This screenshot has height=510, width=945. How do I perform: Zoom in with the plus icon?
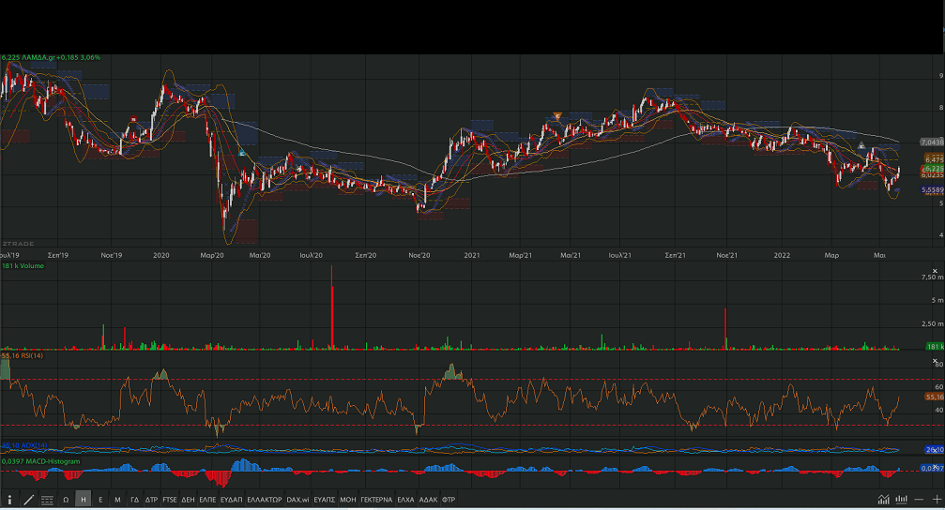(x=936, y=500)
